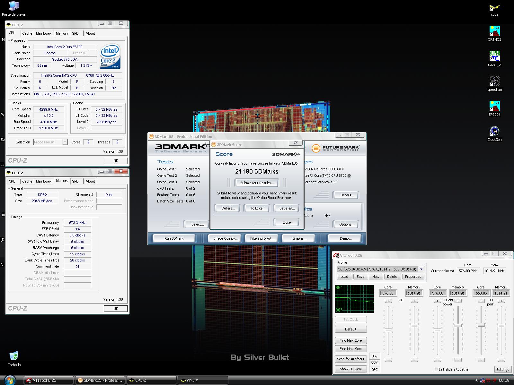Click Load profile button
Image resolution: width=514 pixels, height=385 pixels.
[344, 277]
